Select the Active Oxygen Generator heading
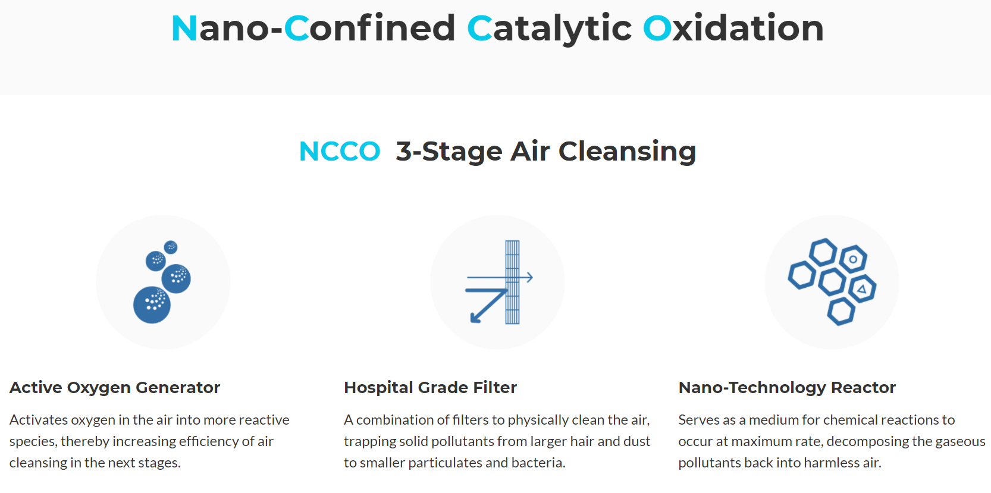The height and width of the screenshot is (493, 991). 115,388
